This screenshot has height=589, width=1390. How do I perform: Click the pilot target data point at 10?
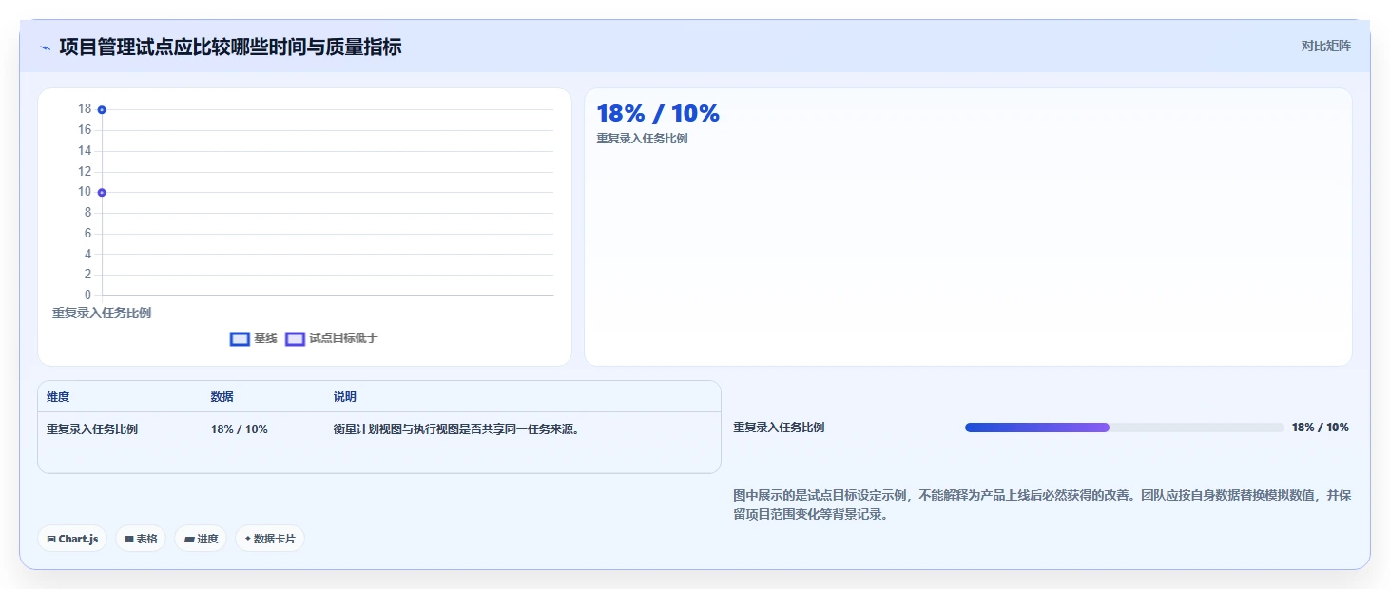tap(102, 192)
